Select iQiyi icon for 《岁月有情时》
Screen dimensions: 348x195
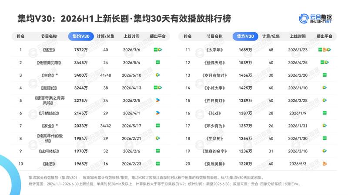(325, 75)
